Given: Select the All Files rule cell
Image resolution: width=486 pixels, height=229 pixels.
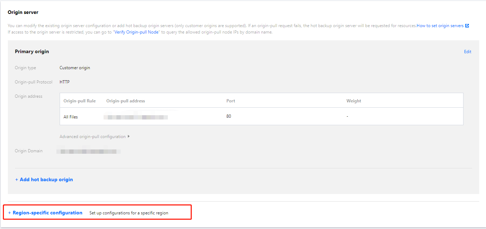Looking at the screenshot, I should (71, 117).
